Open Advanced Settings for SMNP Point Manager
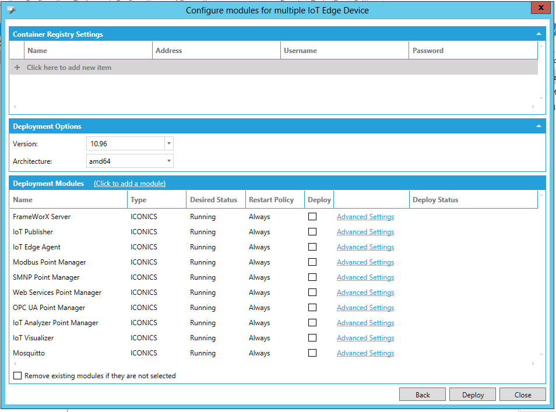The width and height of the screenshot is (556, 412). [365, 277]
